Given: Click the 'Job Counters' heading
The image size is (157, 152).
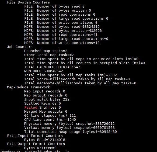Looking at the screenshot, I should pyautogui.click(x=20, y=47).
